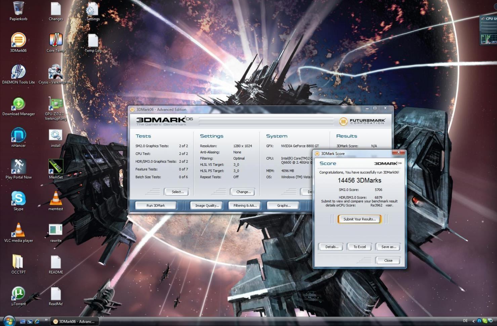497x326 pixels.
Task: Launch the VLC media player shortcut
Action: (x=18, y=232)
